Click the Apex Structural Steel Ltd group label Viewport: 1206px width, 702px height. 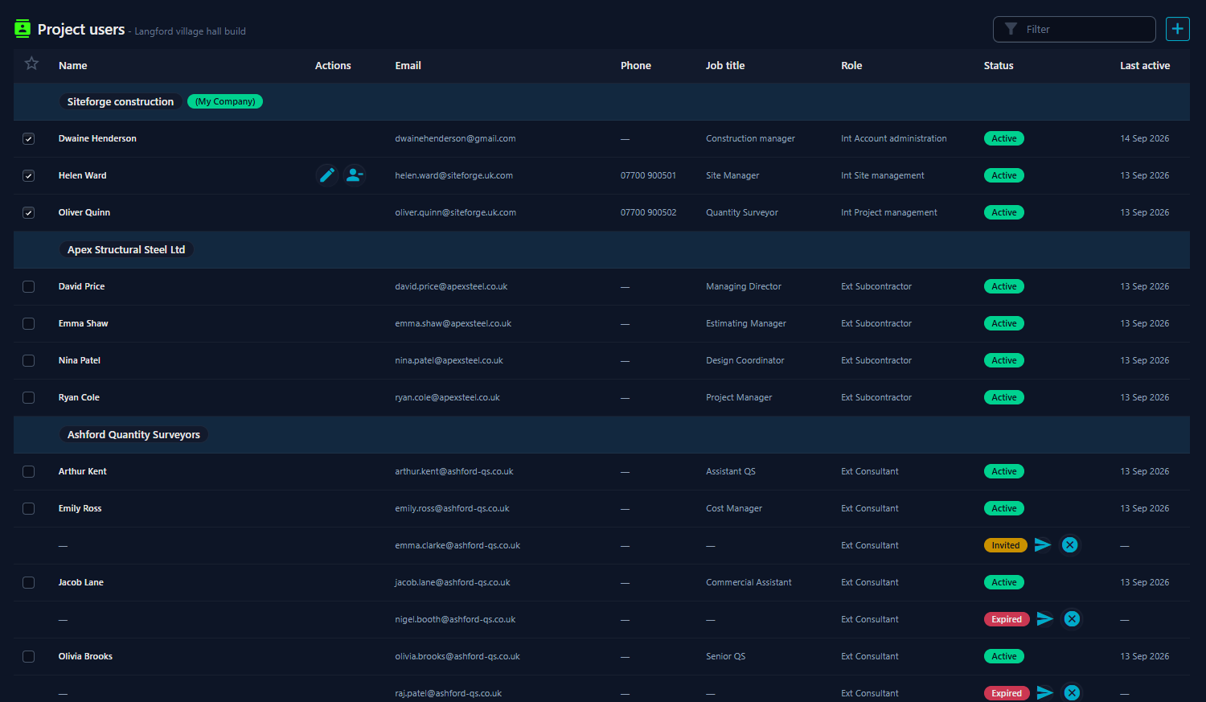click(x=126, y=249)
